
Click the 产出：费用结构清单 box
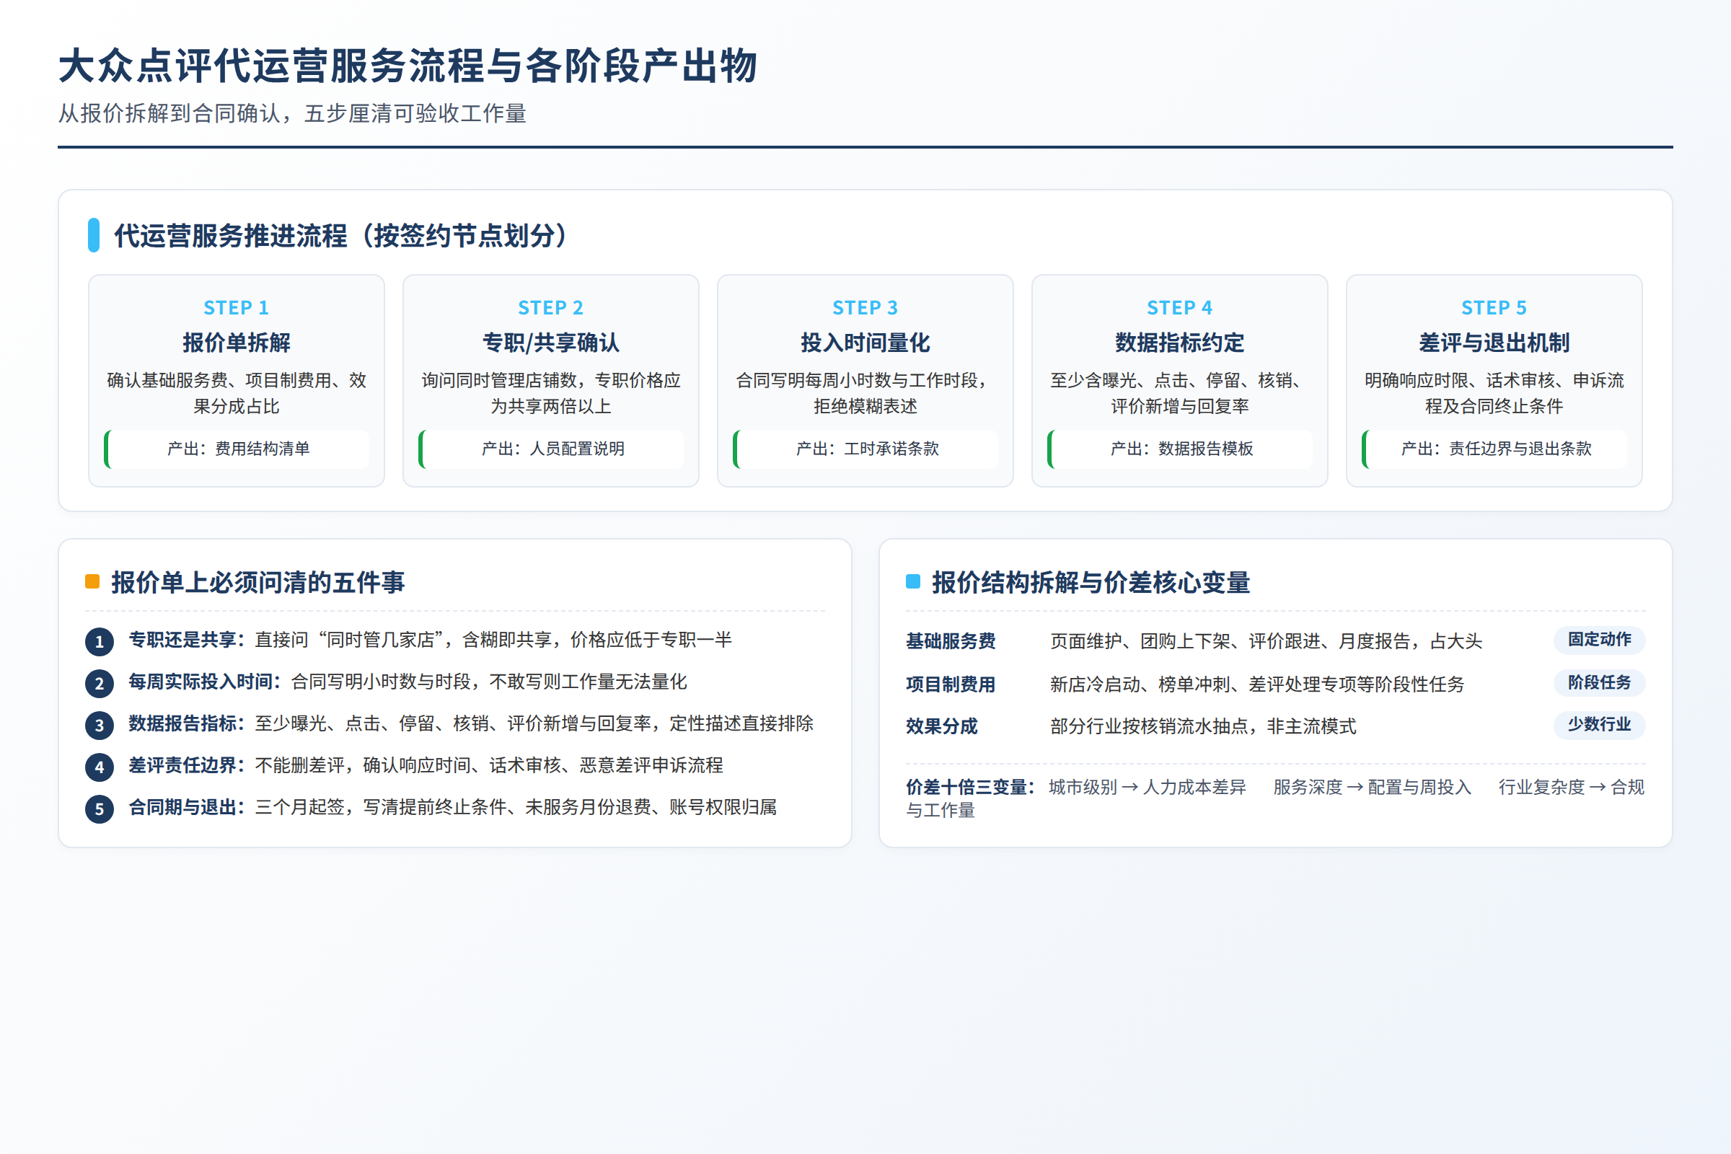[x=237, y=449]
